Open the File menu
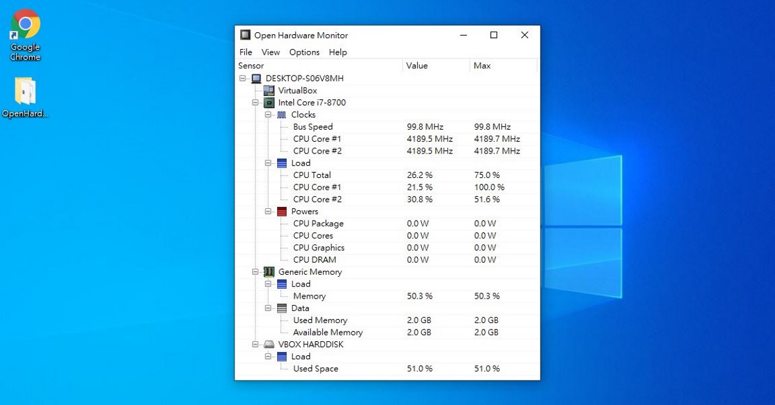Viewport: 775px width, 405px height. coord(245,52)
